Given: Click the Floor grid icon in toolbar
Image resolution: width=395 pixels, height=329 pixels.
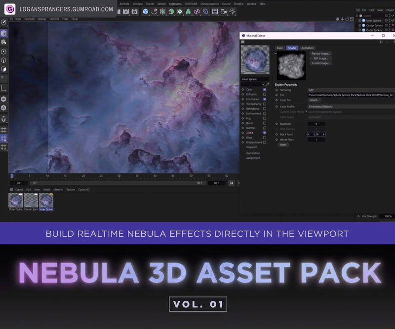Looking at the screenshot, I should coord(215,11).
